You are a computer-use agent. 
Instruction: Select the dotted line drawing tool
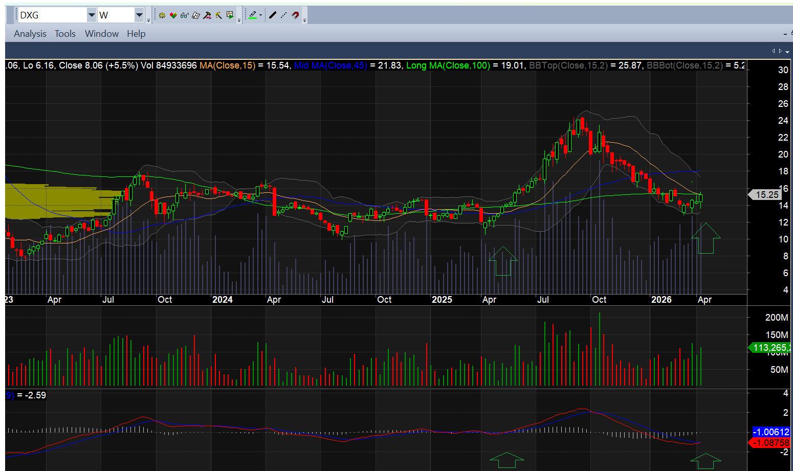[x=284, y=15]
